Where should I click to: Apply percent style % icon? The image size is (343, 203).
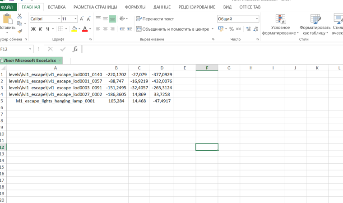coord(232,29)
